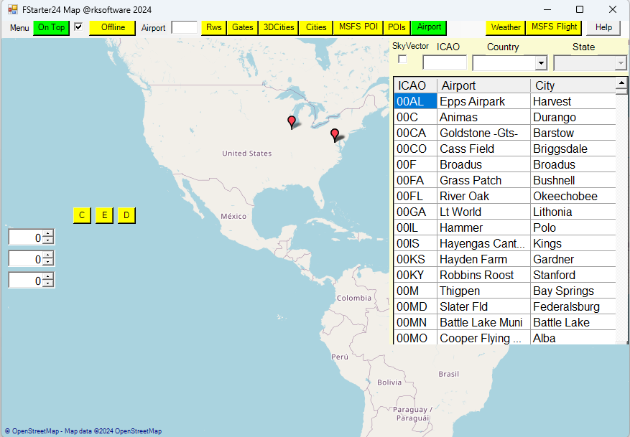Screen dimensions: 630x437
Task: Open the State dropdown list
Action: coord(621,63)
